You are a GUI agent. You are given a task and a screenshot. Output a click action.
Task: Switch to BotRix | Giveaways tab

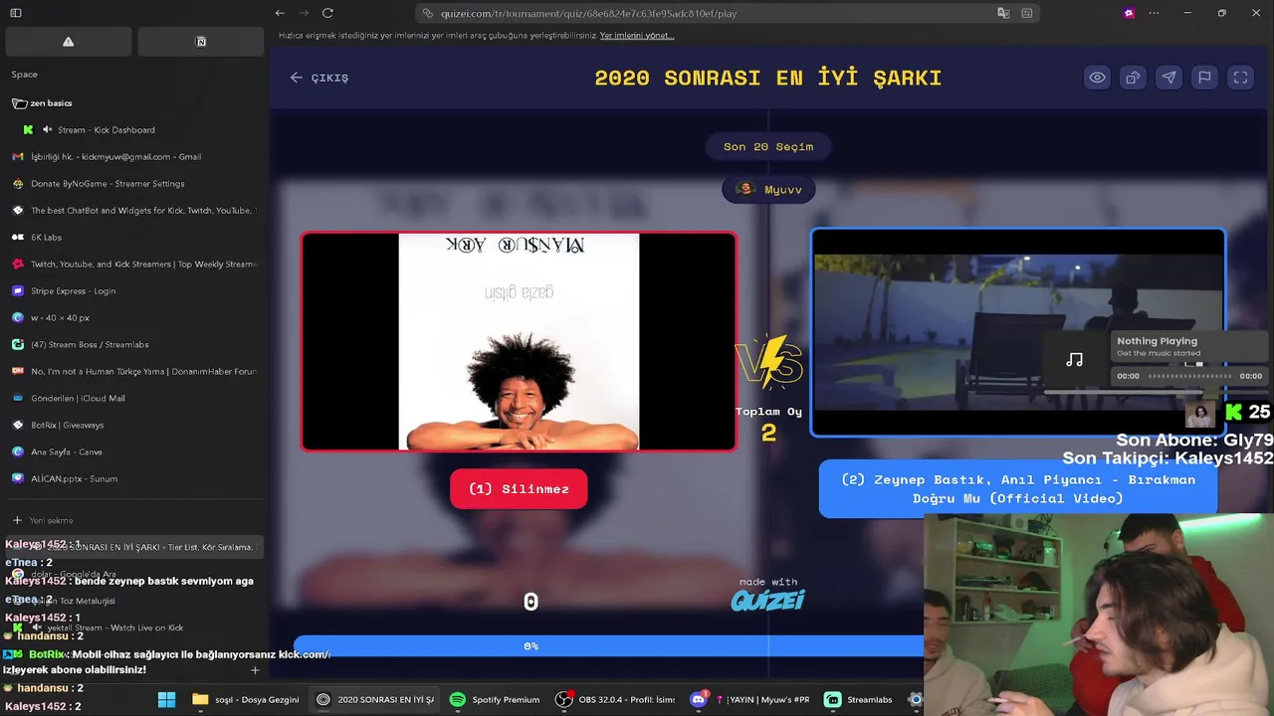coord(136,426)
